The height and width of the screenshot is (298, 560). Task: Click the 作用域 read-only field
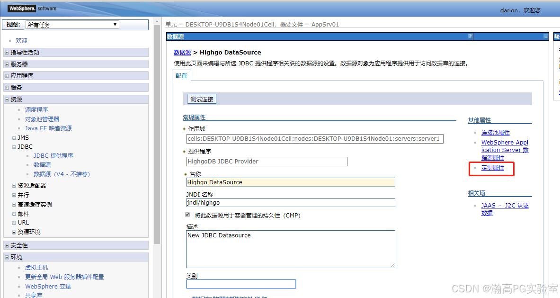[x=315, y=139]
